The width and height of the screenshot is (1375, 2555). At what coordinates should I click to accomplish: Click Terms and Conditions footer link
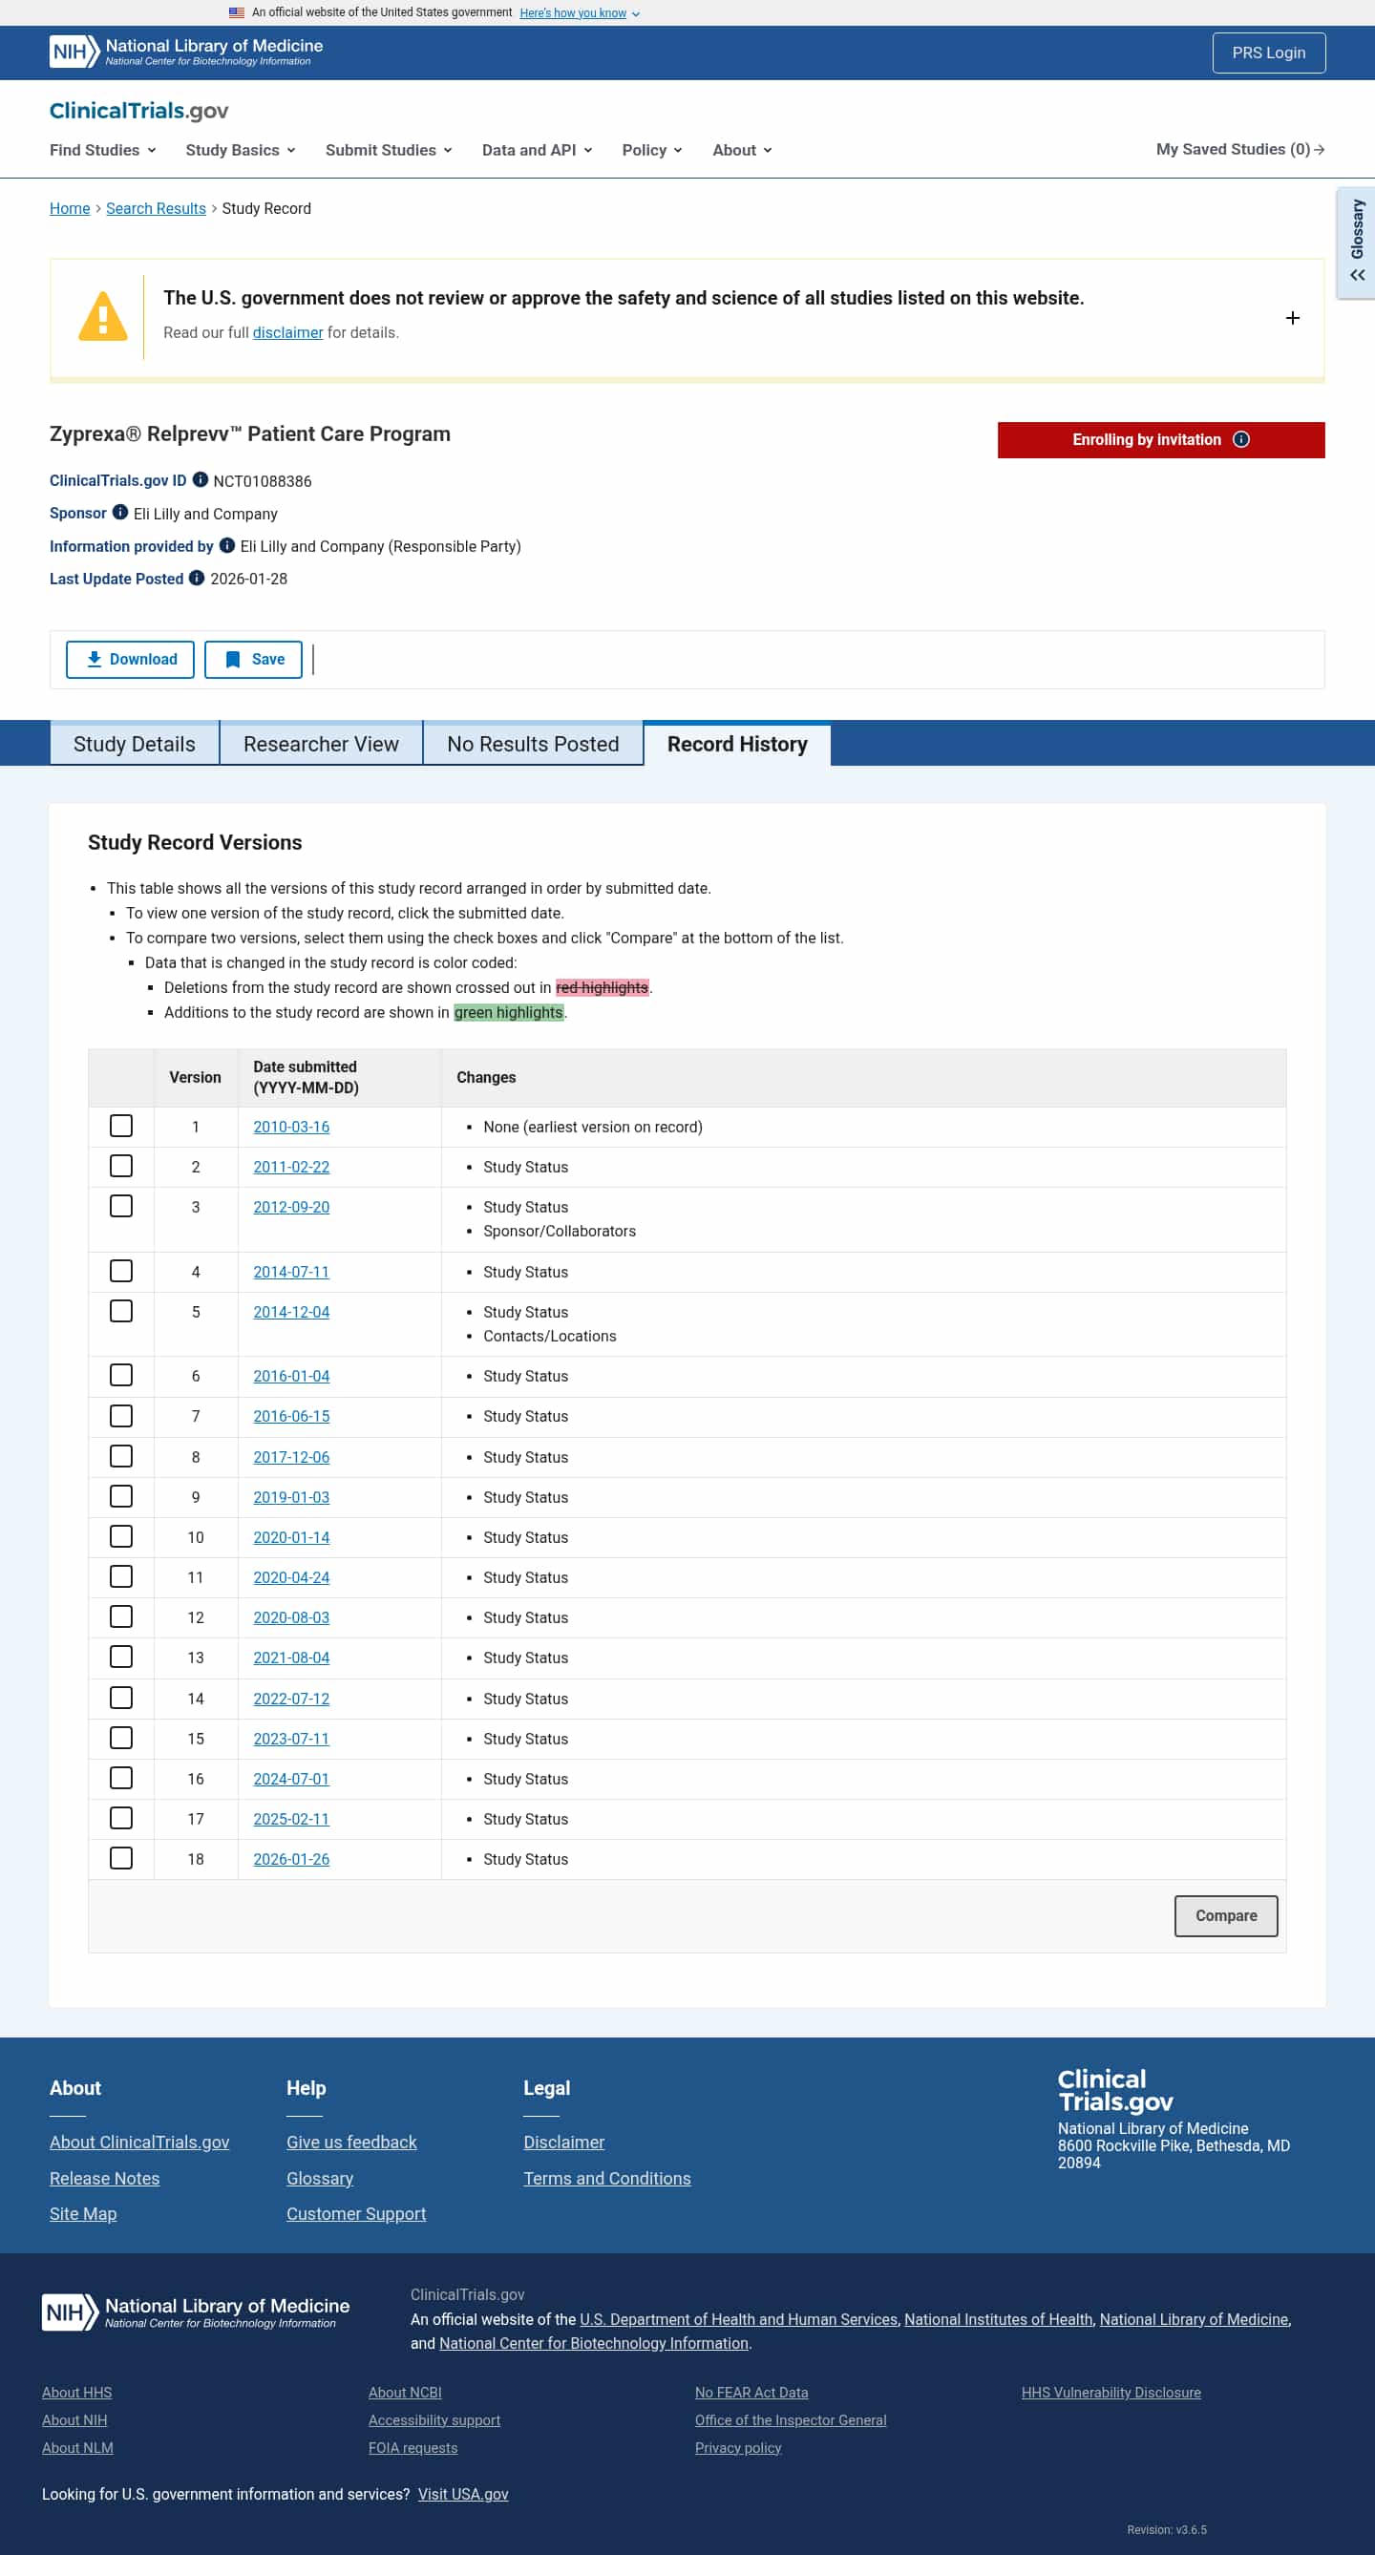coord(607,2178)
